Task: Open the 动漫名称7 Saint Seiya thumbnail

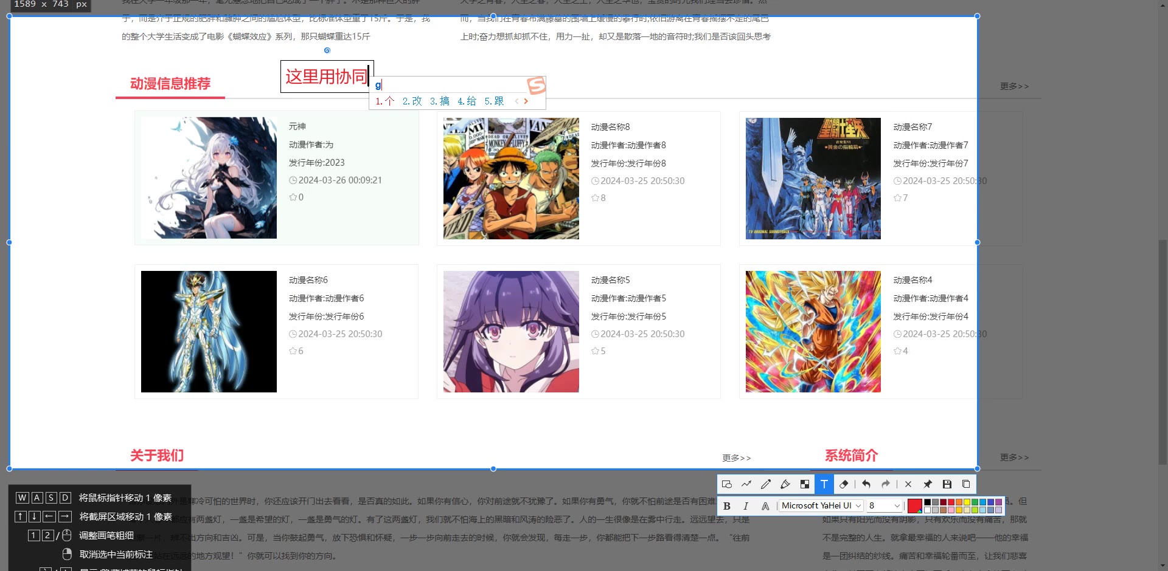Action: tap(813, 178)
